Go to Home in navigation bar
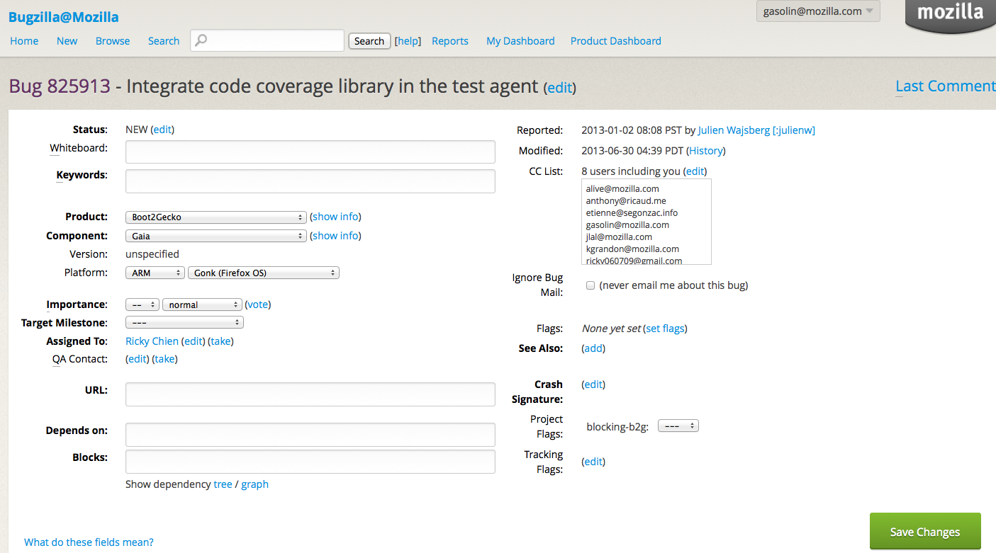The image size is (996, 553). click(24, 41)
